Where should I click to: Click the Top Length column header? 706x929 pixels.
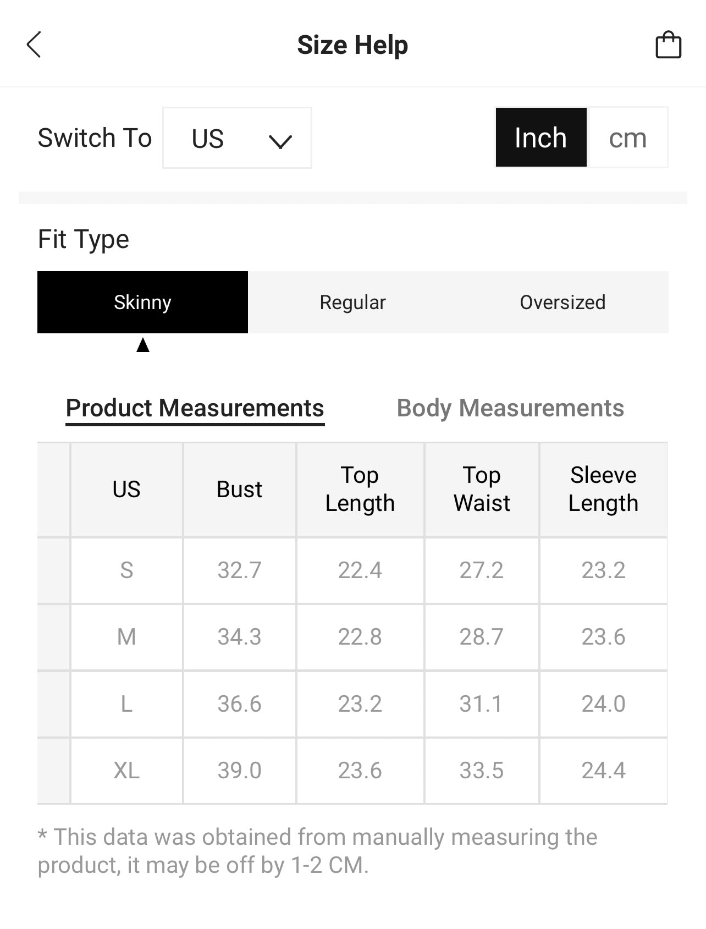tap(360, 490)
